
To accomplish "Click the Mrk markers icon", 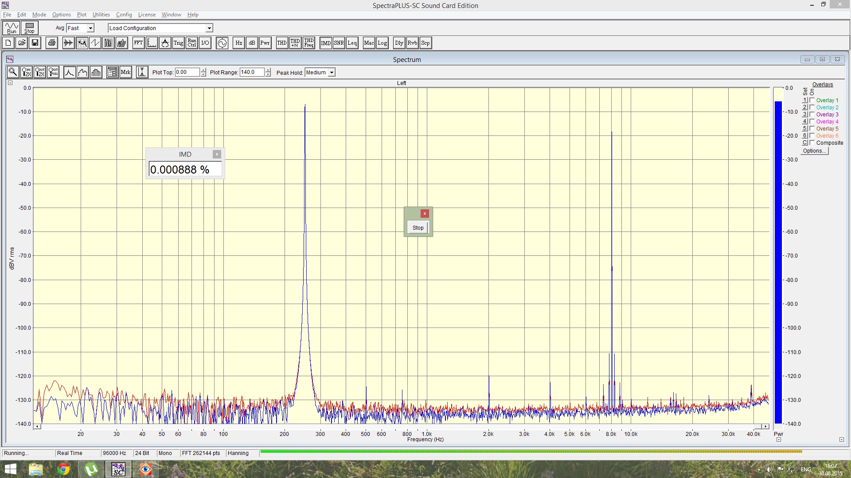I will pos(126,72).
